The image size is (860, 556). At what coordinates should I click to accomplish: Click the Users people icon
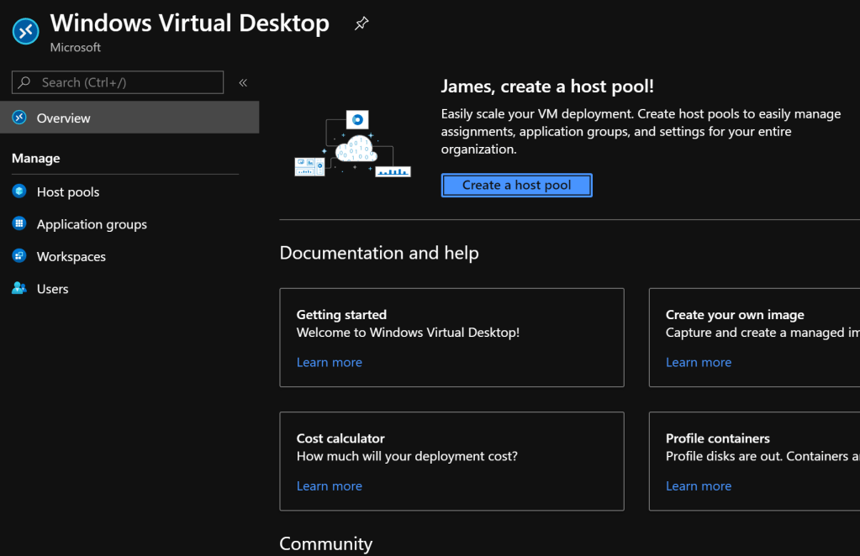tap(19, 289)
